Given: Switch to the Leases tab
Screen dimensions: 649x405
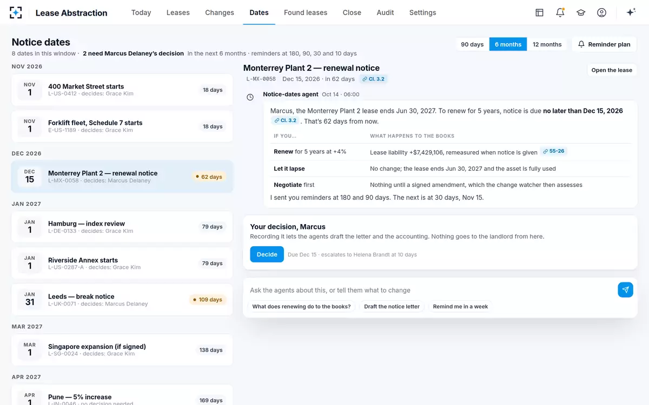Looking at the screenshot, I should click(x=178, y=12).
